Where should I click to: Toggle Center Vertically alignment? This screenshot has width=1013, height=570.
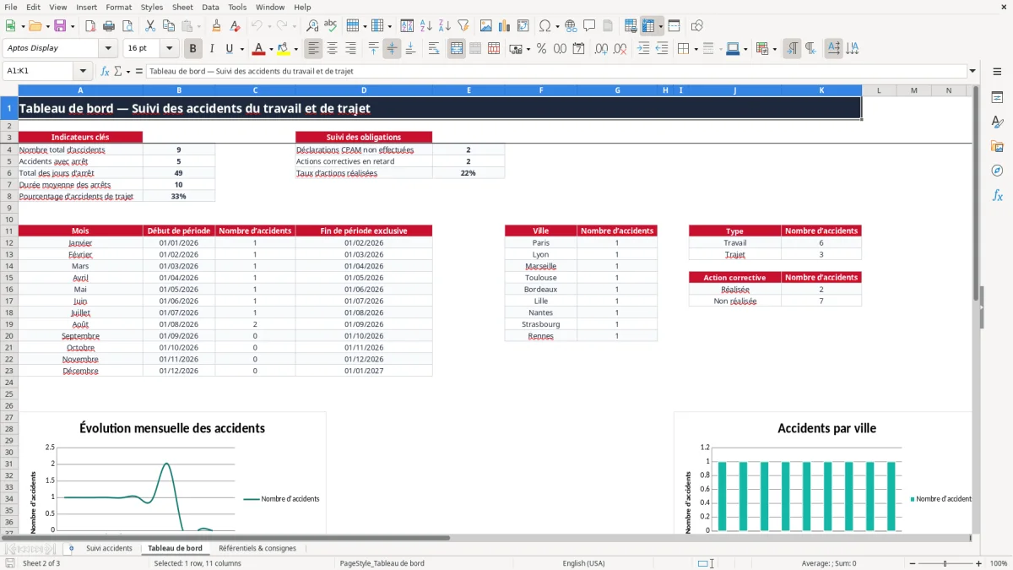(x=392, y=48)
